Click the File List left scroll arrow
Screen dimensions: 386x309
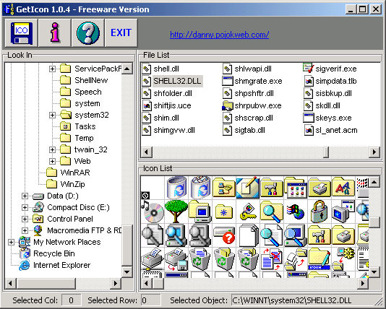click(146, 152)
